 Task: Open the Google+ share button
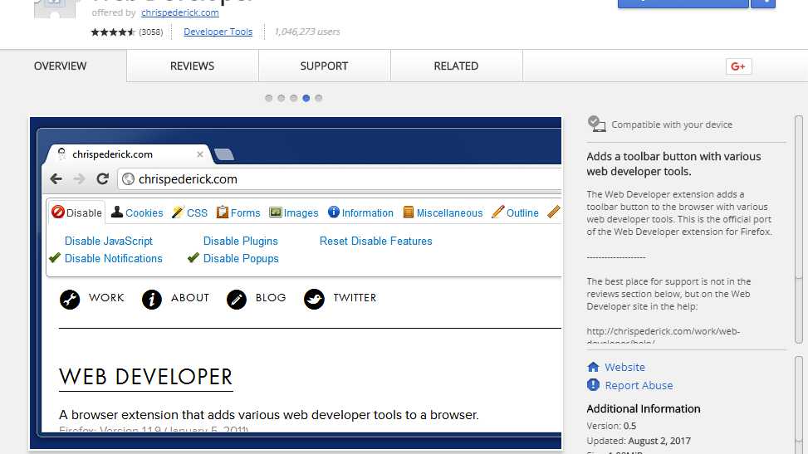pos(738,66)
